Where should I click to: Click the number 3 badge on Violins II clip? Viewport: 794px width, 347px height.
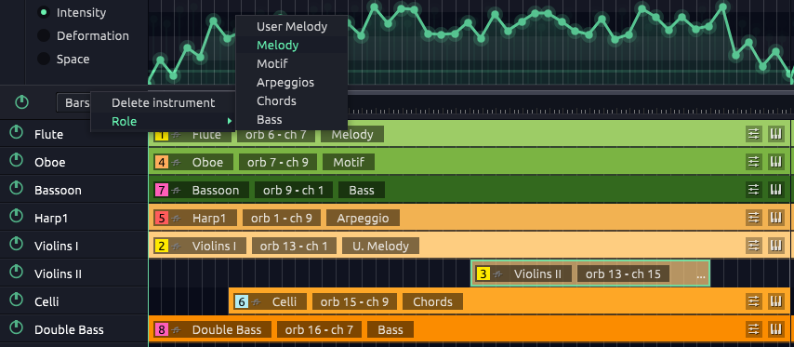click(x=483, y=274)
